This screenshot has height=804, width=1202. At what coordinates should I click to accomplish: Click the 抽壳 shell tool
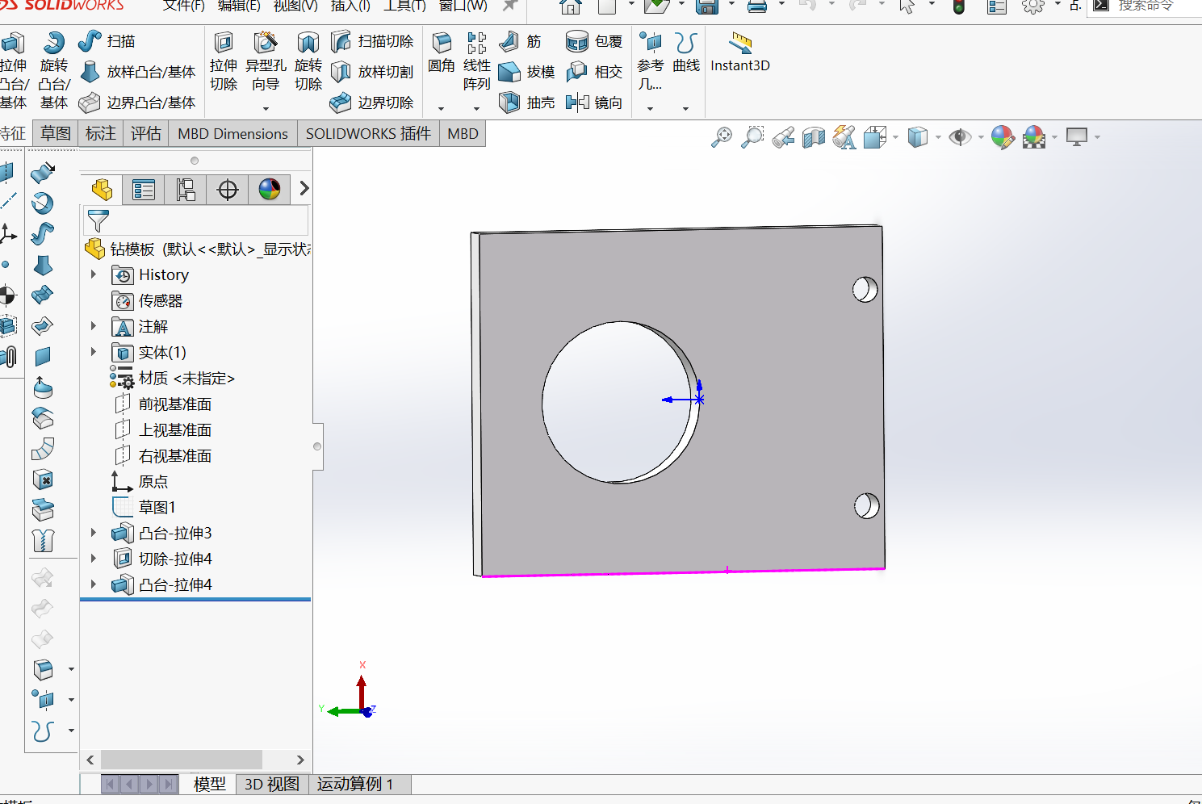526,103
